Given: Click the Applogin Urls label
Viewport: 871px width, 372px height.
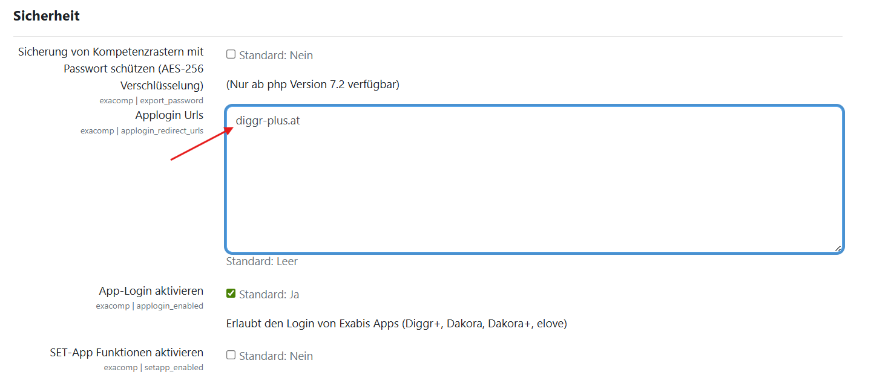Looking at the screenshot, I should click(169, 115).
